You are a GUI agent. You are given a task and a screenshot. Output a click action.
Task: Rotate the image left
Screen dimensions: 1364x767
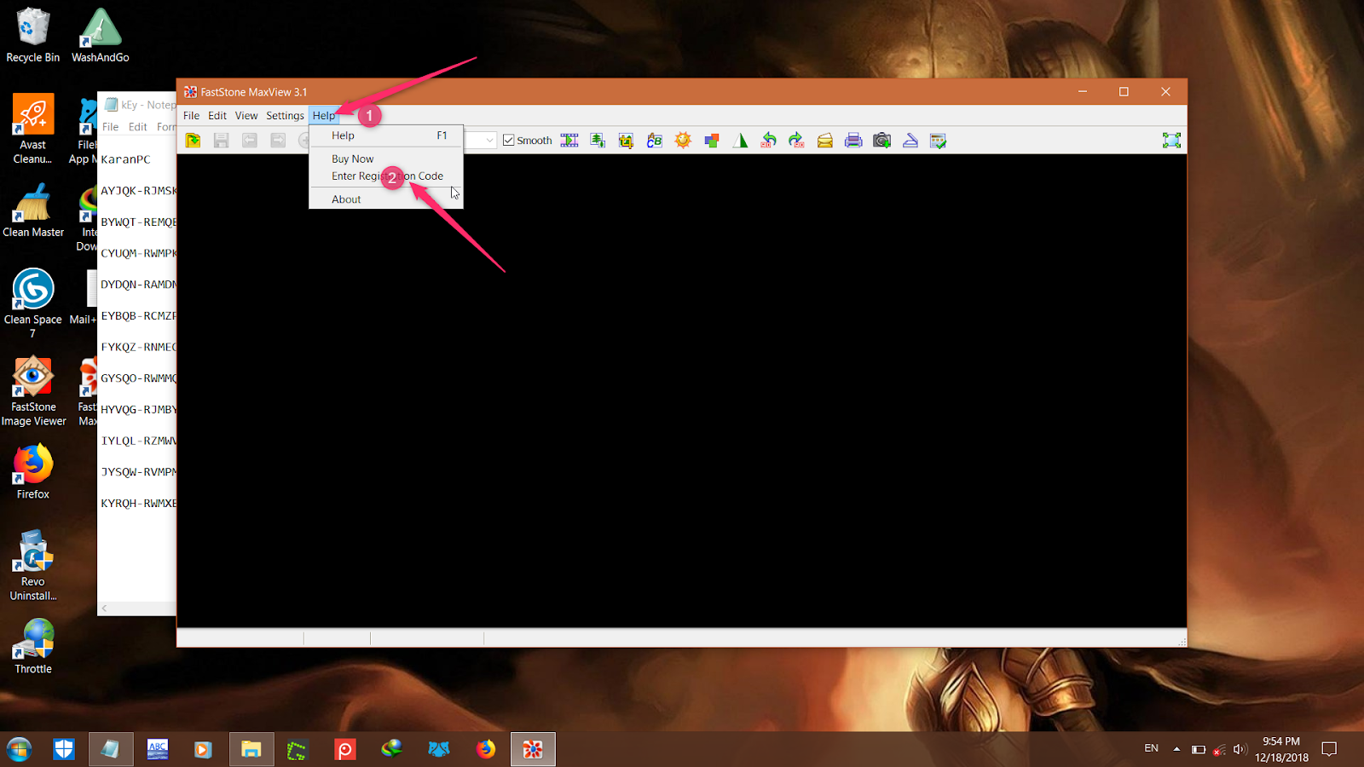tap(768, 141)
